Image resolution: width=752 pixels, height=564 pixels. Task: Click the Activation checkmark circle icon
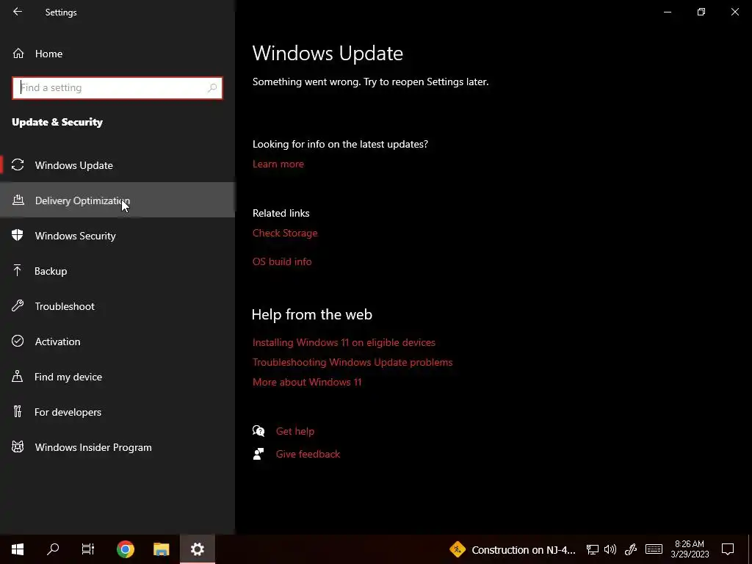pos(18,341)
